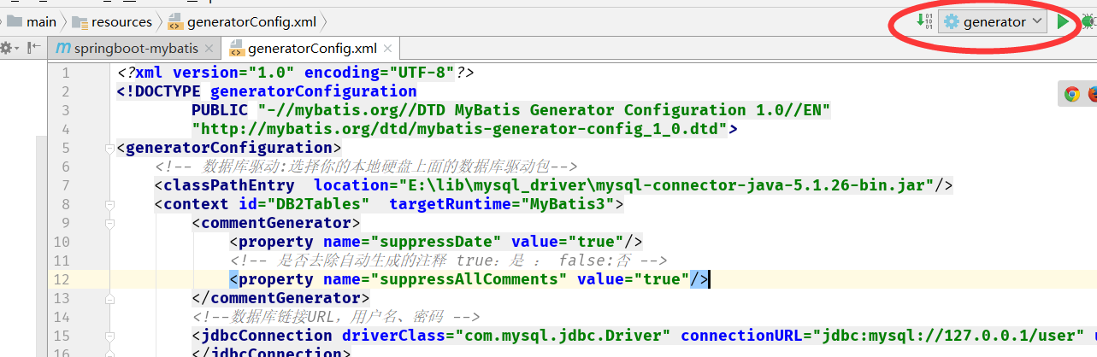Collapse the context DB2Tables fold marker
1097x357 pixels.
(x=109, y=205)
